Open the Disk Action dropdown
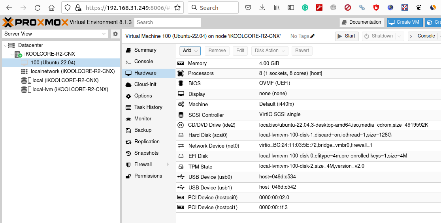The width and height of the screenshot is (441, 223). click(270, 51)
